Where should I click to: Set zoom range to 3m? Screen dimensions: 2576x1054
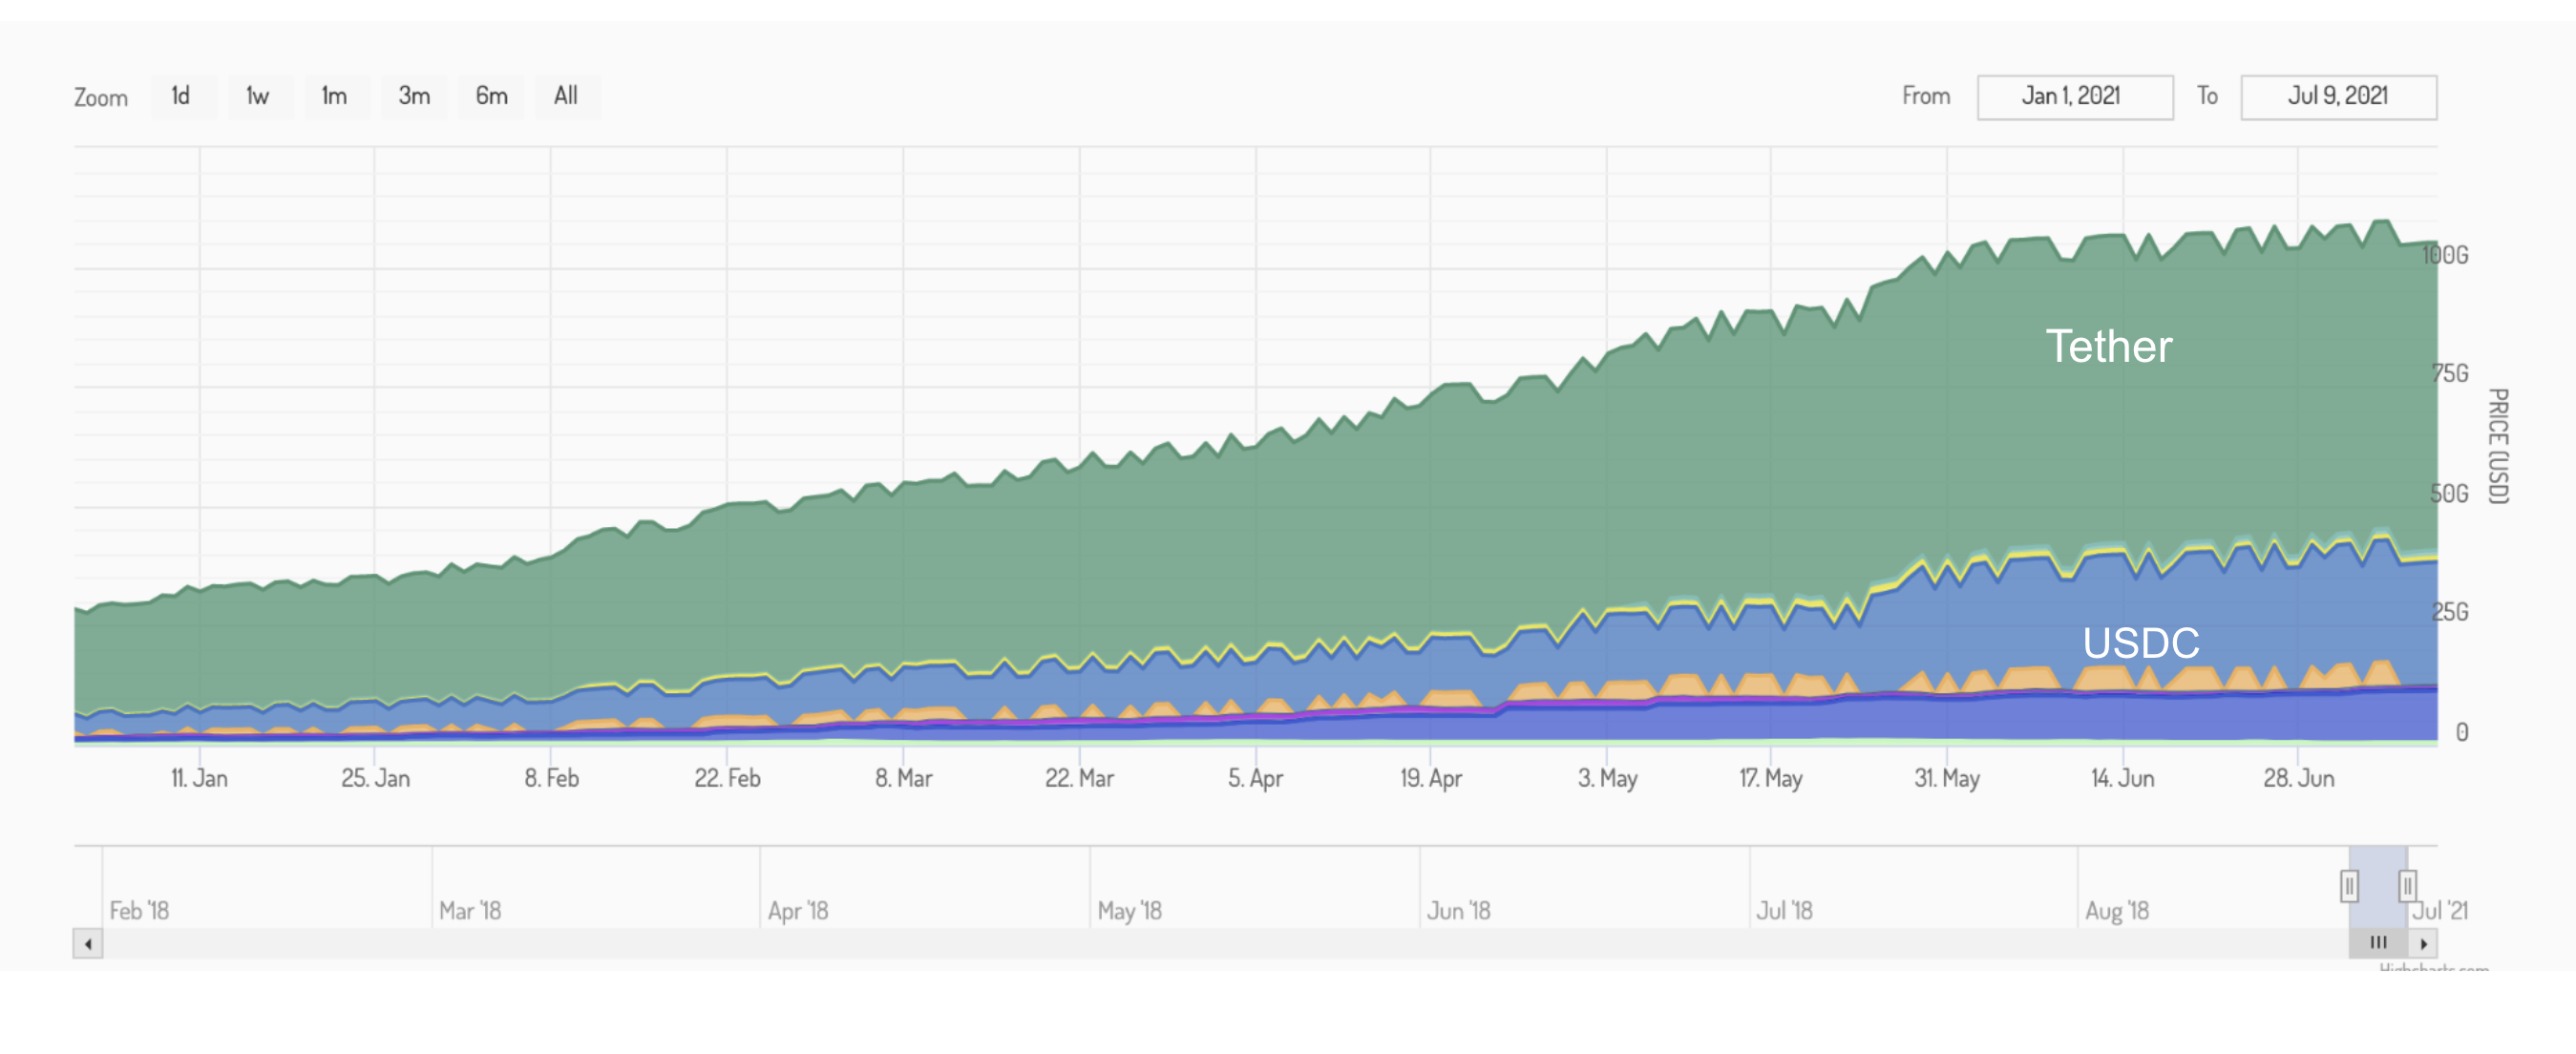(414, 96)
